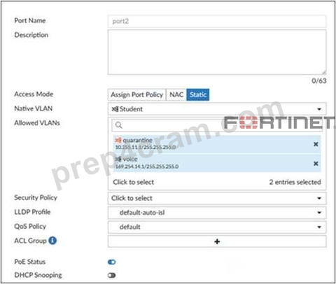
Task: Open the Native VLAN dropdown
Action: [217, 109]
